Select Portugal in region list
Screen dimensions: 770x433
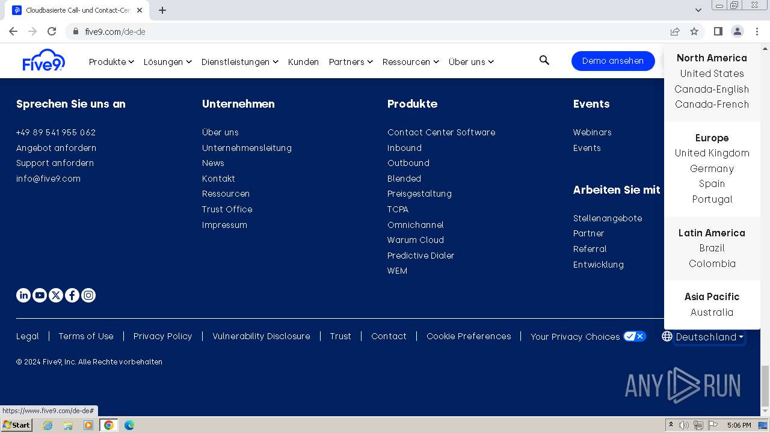coord(712,199)
